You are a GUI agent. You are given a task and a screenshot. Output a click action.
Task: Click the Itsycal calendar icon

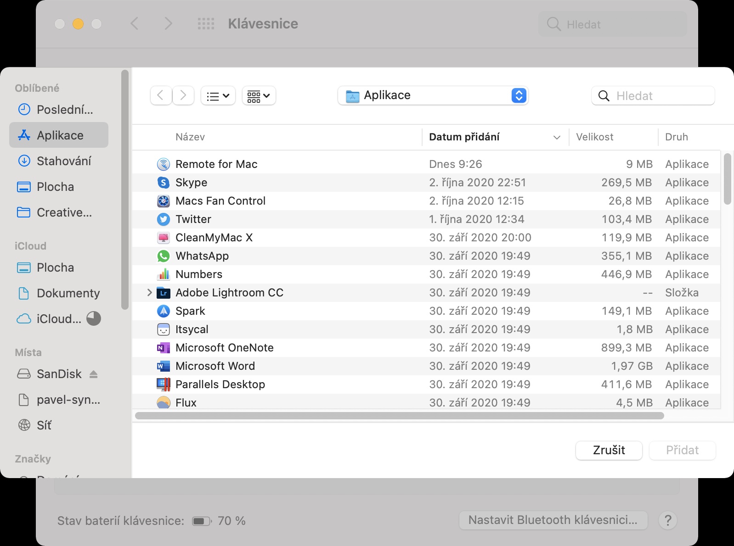164,329
